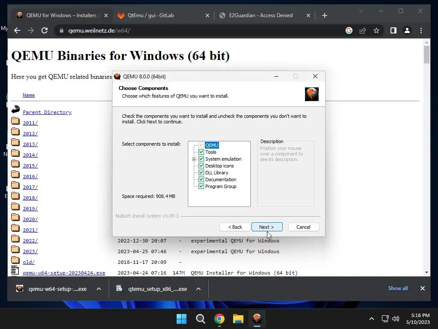Open the Share this page icon
This screenshot has width=438, height=329.
[x=363, y=30]
